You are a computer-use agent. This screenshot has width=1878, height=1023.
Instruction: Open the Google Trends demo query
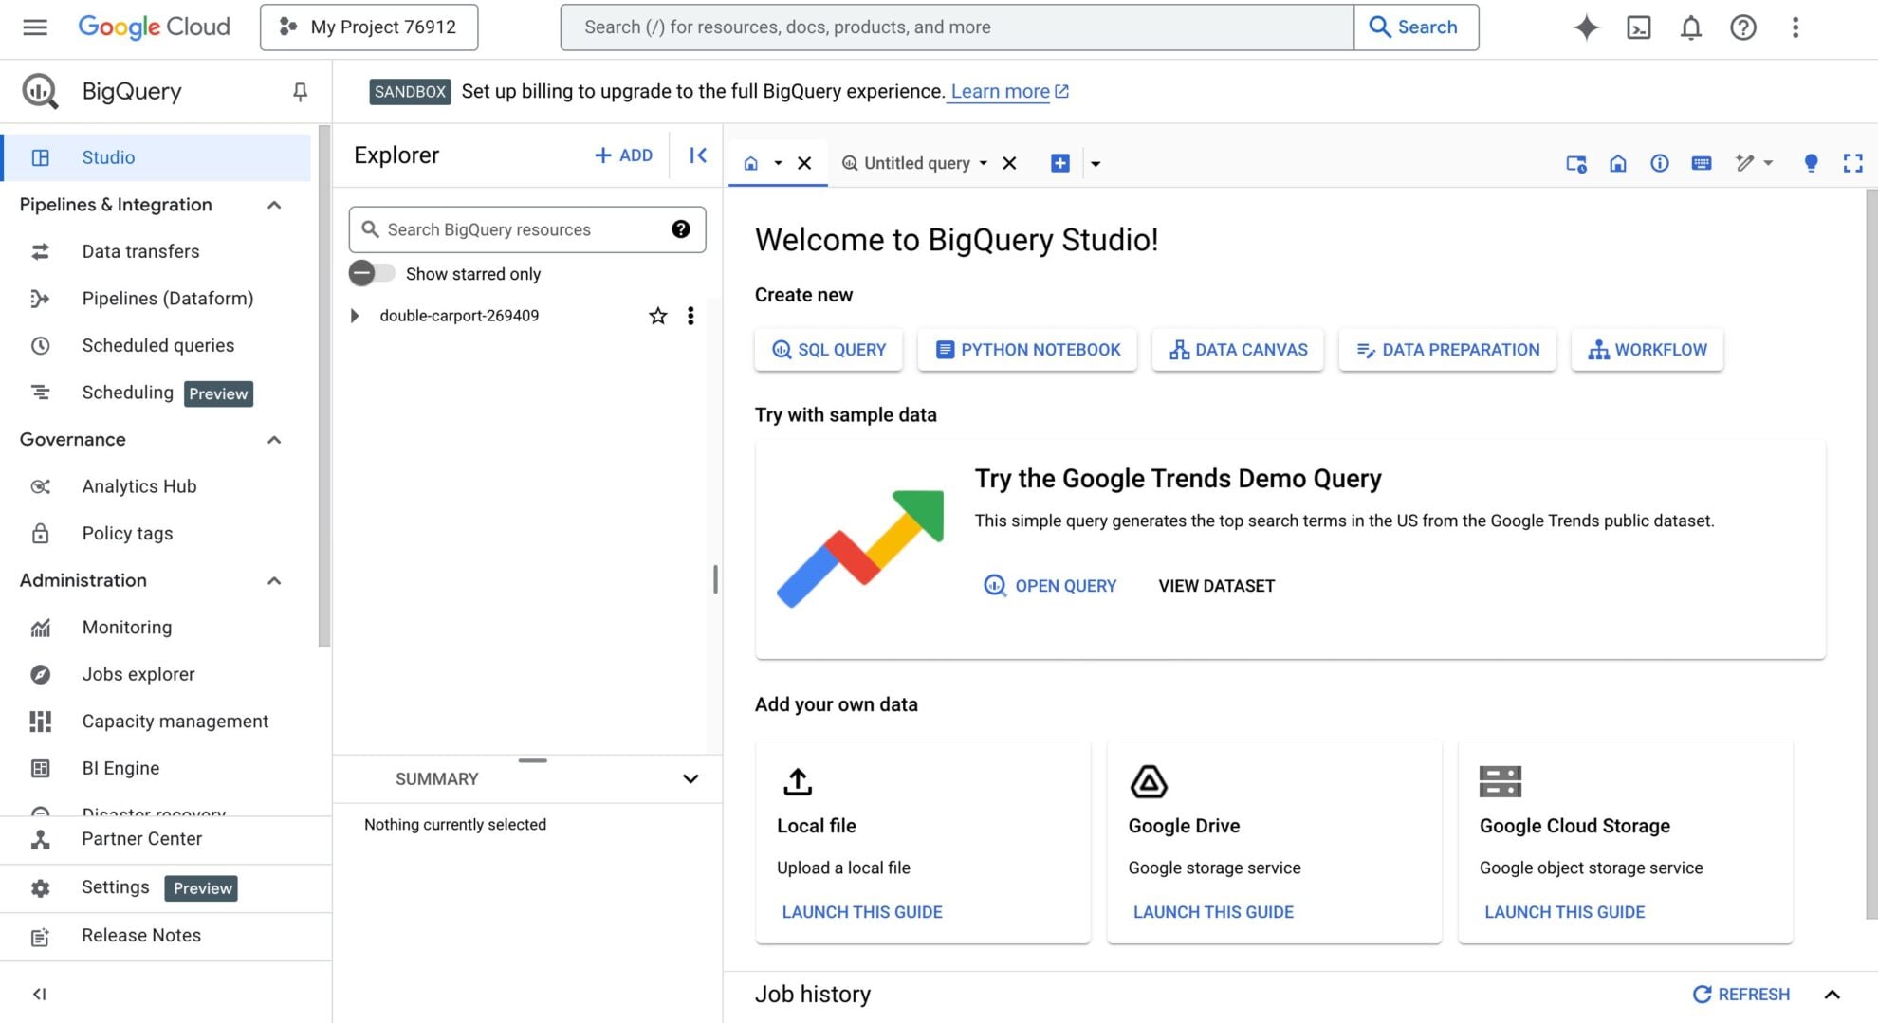point(1049,585)
